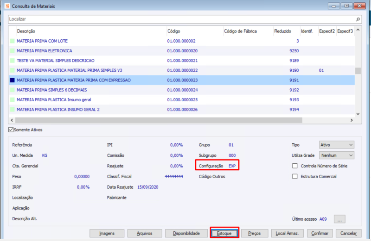Click the ellipsis button next to Último acesso
Viewport: 371px width, 241px height.
coord(339,219)
